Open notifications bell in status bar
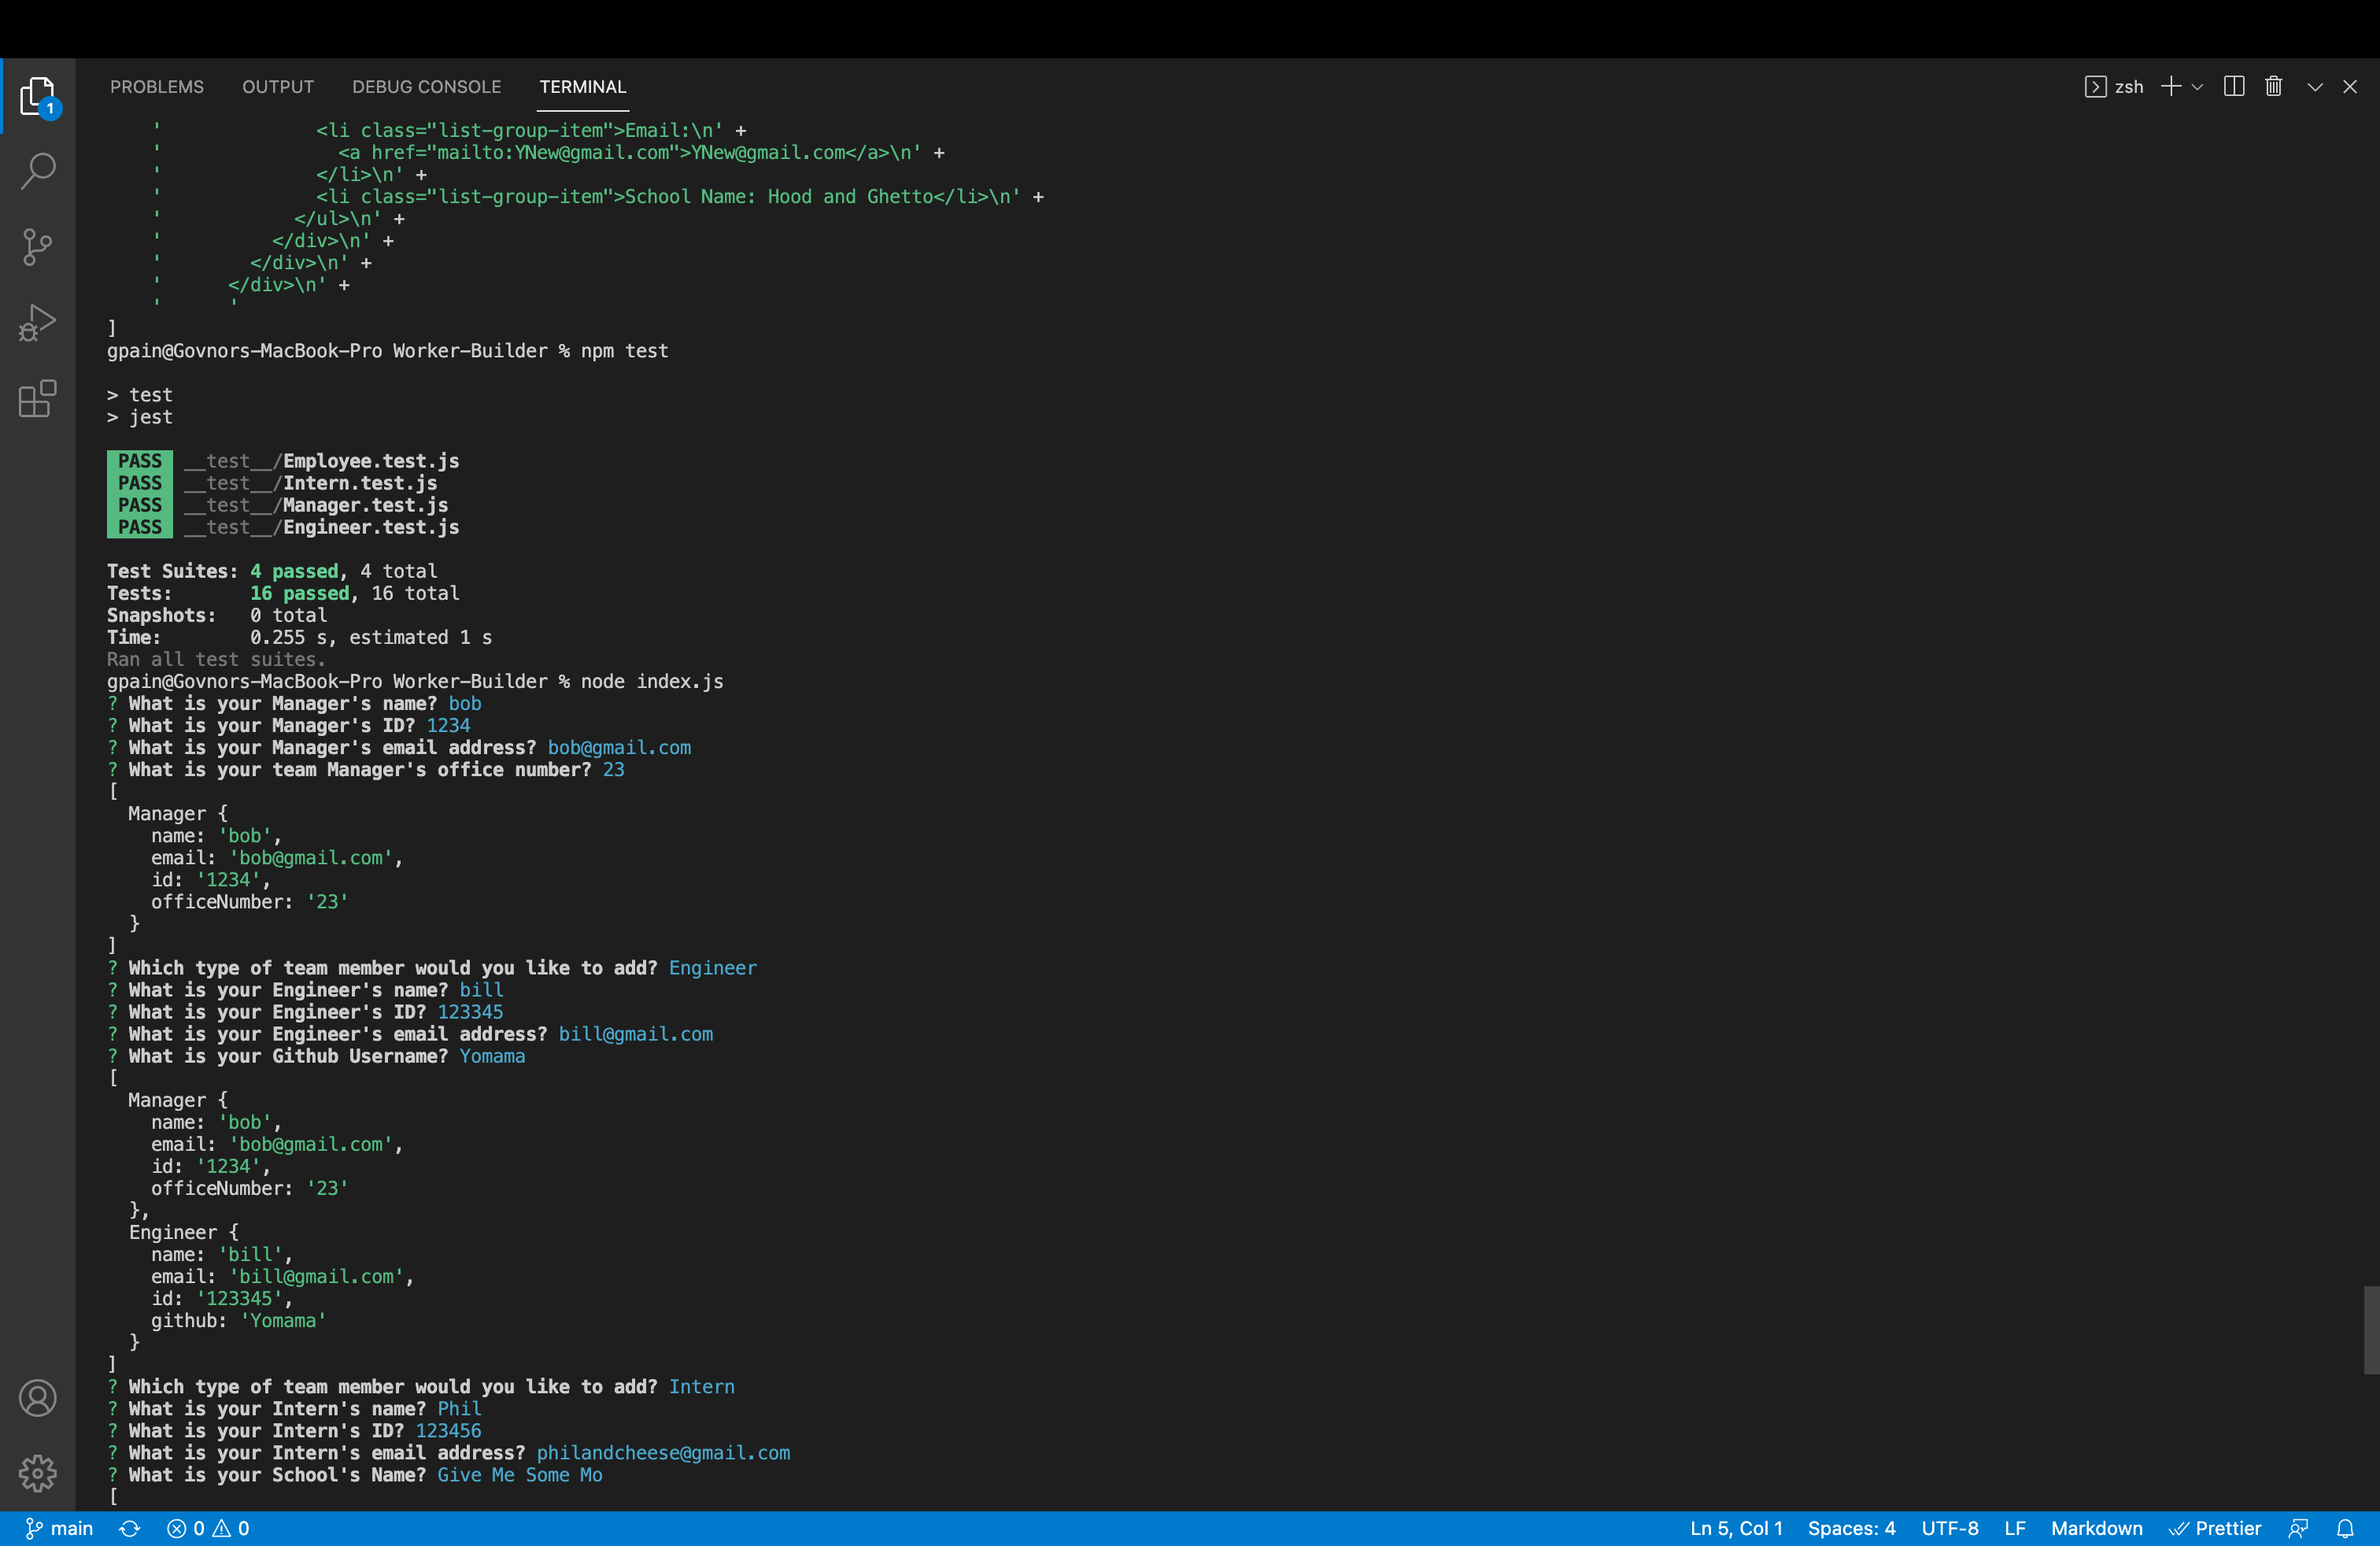Viewport: 2380px width, 1546px height. coord(2345,1528)
